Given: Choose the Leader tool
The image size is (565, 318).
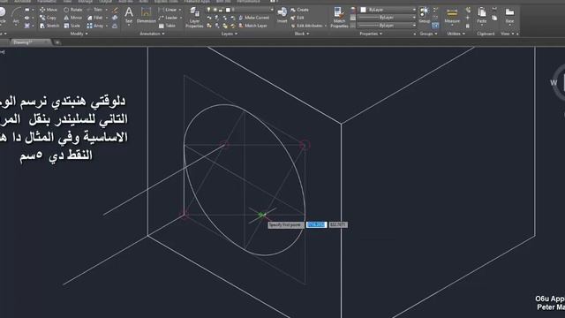Looking at the screenshot, I should pos(168,18).
